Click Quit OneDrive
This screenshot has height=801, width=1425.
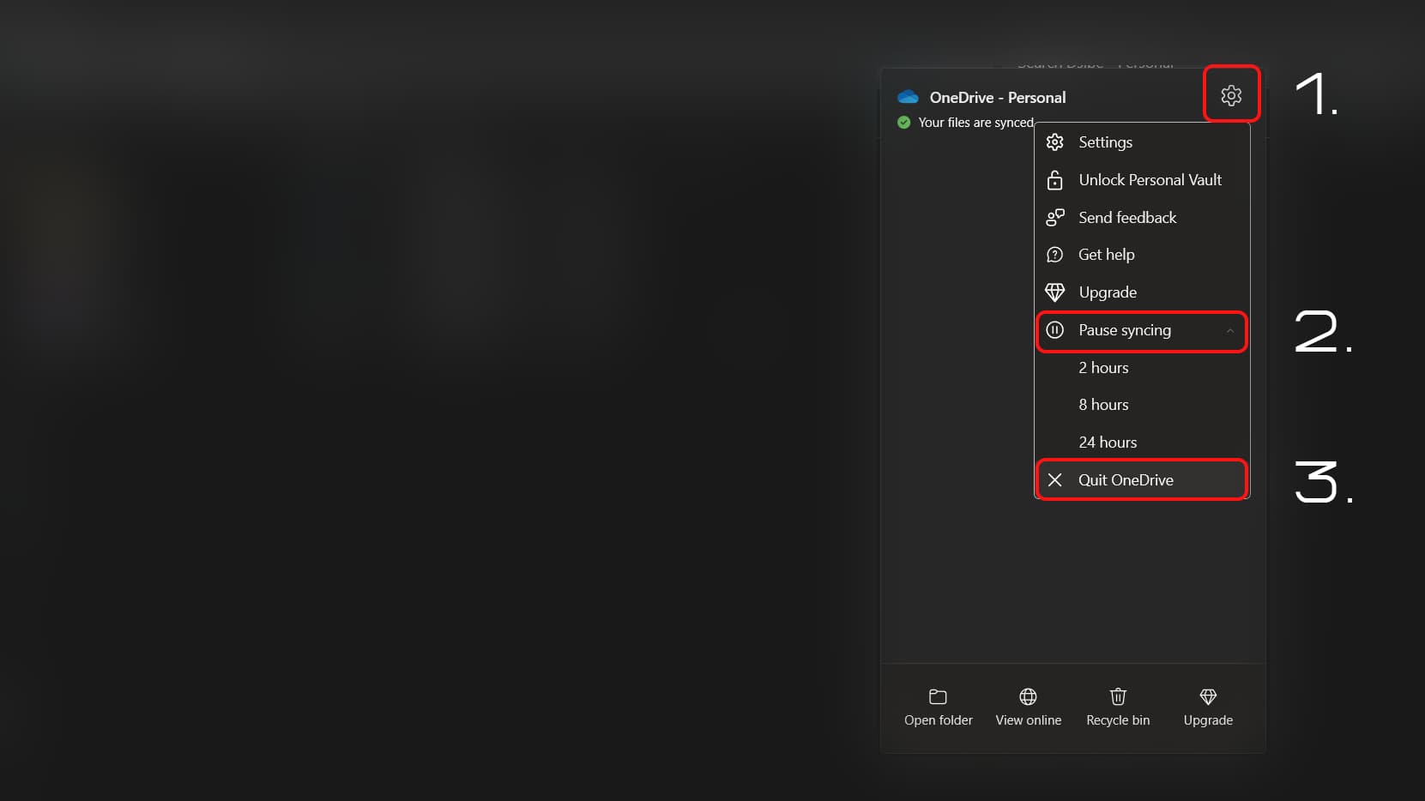pos(1142,480)
